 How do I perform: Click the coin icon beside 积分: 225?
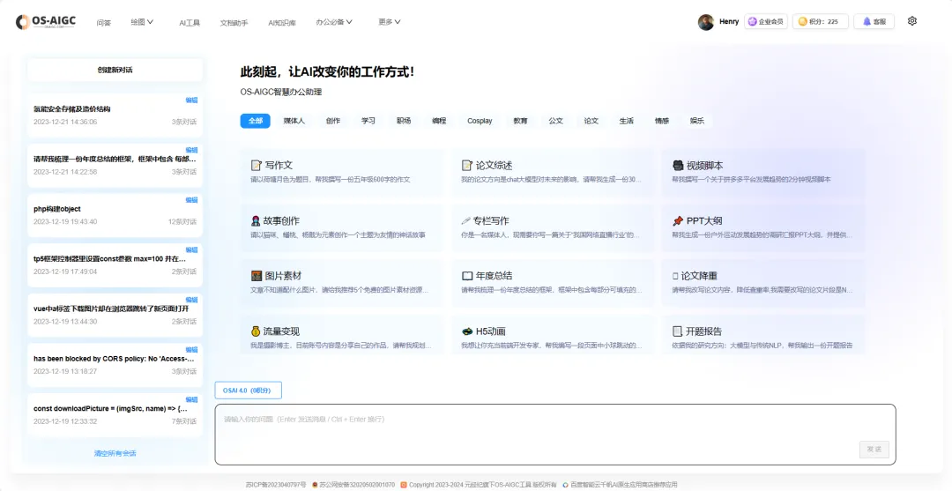coord(803,22)
